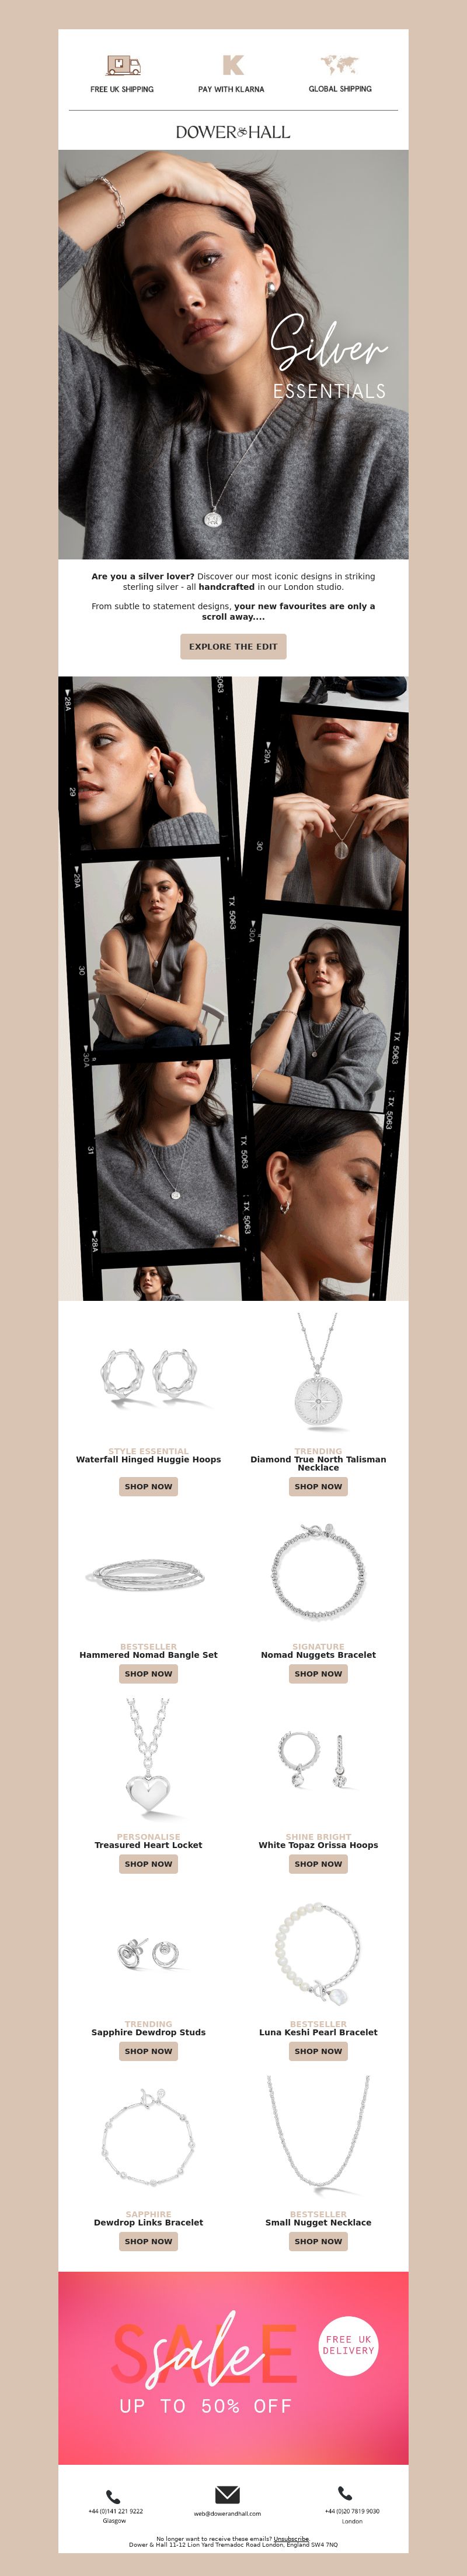Click the Explore The Edit button
467x2576 pixels.
[233, 646]
